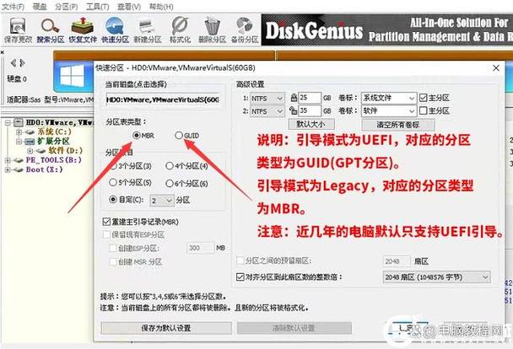Expand the 系统(C:) tree node
This screenshot has width=513, height=349.
(19, 132)
